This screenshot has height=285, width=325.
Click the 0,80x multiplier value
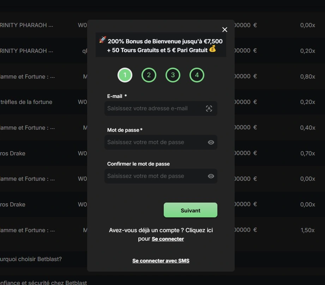pyautogui.click(x=307, y=76)
